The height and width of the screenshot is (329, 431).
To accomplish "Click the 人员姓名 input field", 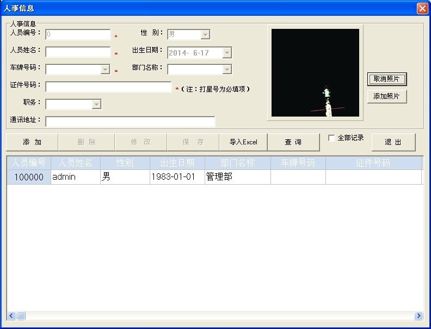I will tap(78, 52).
